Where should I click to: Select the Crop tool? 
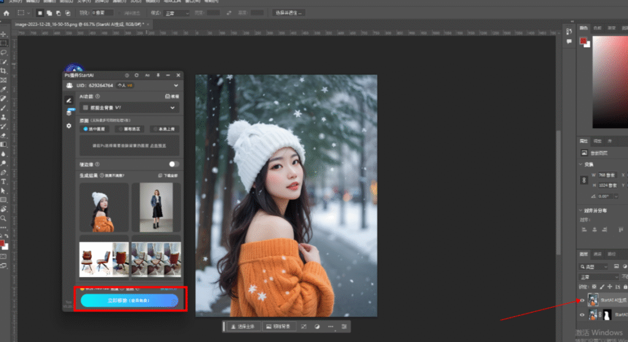click(4, 71)
